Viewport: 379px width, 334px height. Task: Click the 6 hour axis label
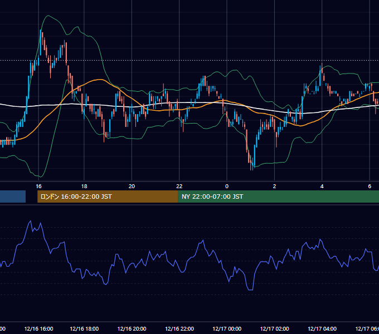(x=370, y=186)
